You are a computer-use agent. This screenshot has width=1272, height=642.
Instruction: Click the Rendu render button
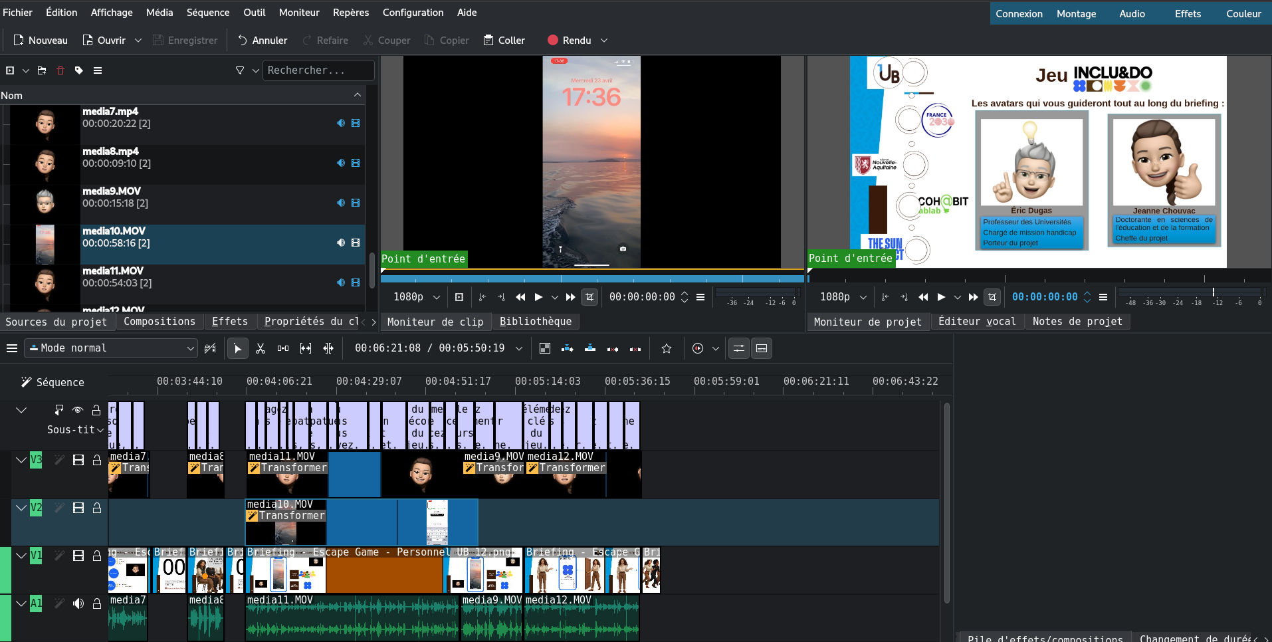[x=569, y=41]
